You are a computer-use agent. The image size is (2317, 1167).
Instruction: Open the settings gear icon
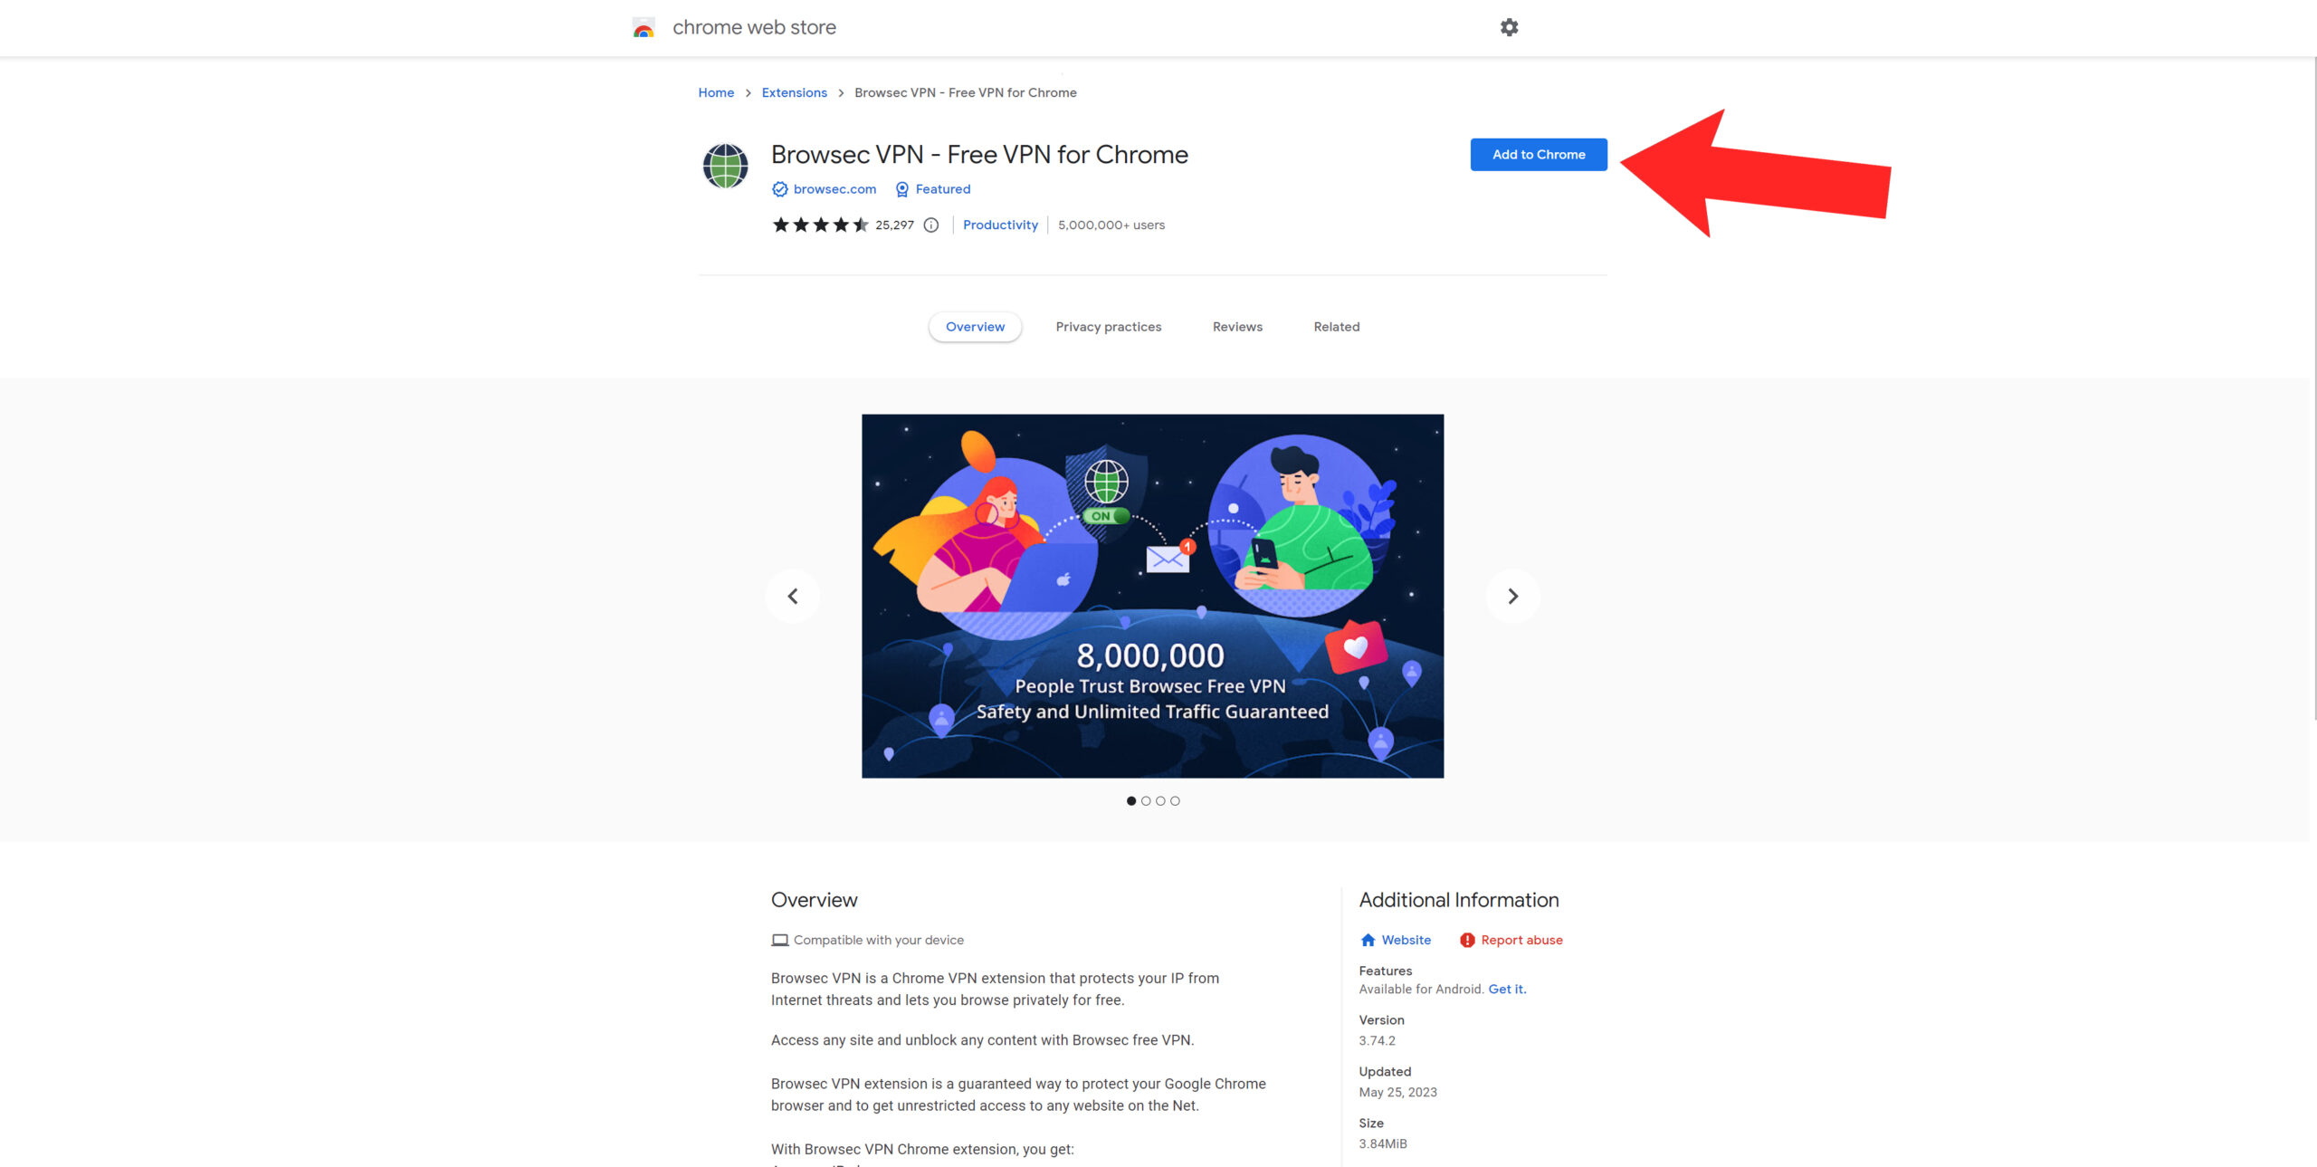coord(1509,27)
